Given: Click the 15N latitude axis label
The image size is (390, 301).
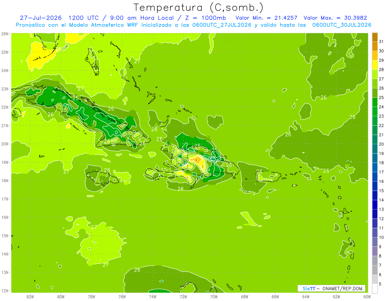Looking at the screenshot, I should [x=5, y=235].
